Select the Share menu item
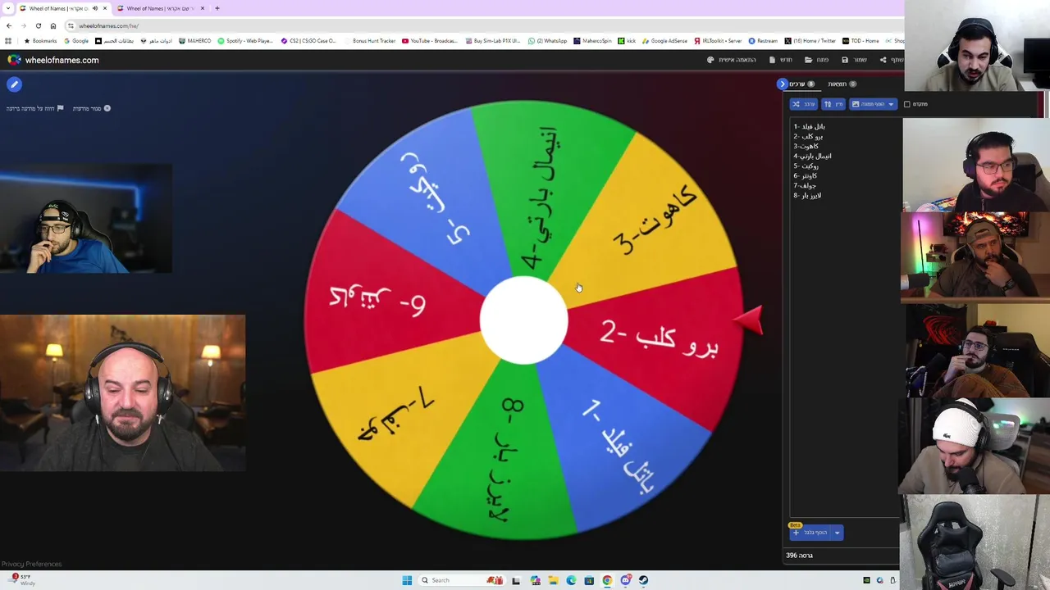 coord(892,60)
